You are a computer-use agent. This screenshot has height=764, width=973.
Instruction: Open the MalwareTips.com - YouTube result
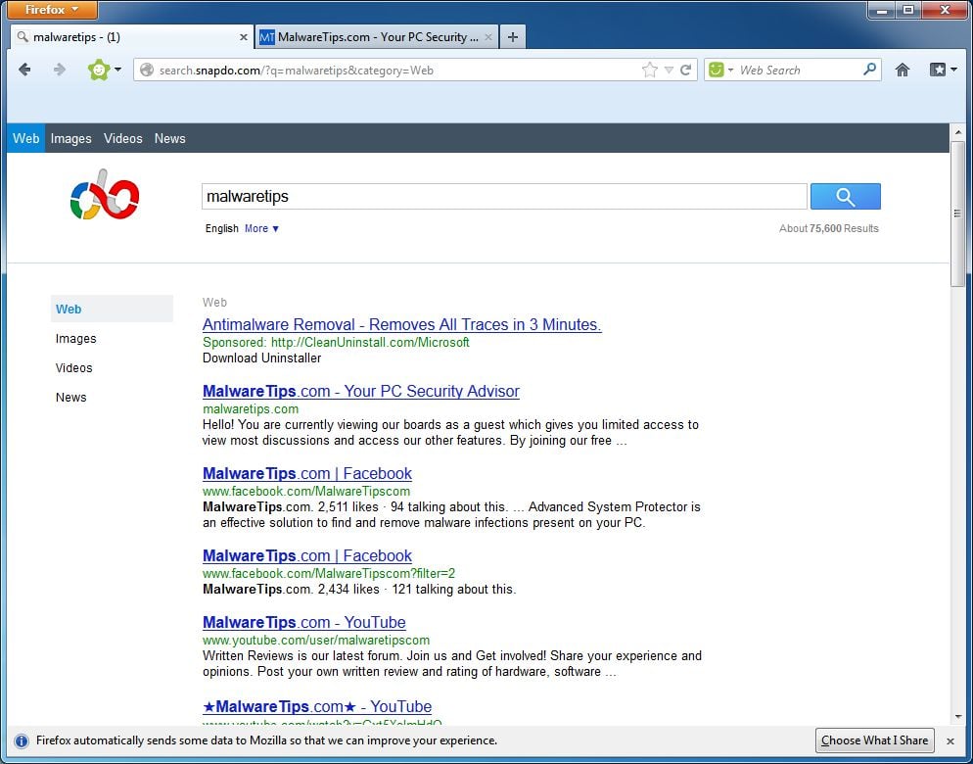click(304, 622)
